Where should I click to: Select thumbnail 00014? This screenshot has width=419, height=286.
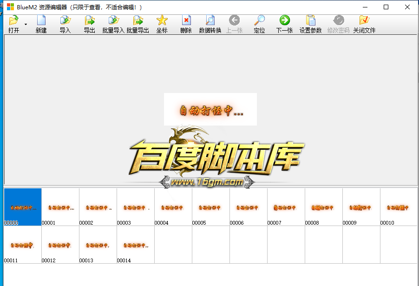click(136, 245)
